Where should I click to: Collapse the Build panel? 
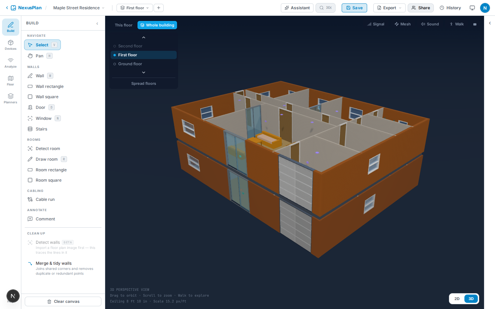[x=97, y=23]
